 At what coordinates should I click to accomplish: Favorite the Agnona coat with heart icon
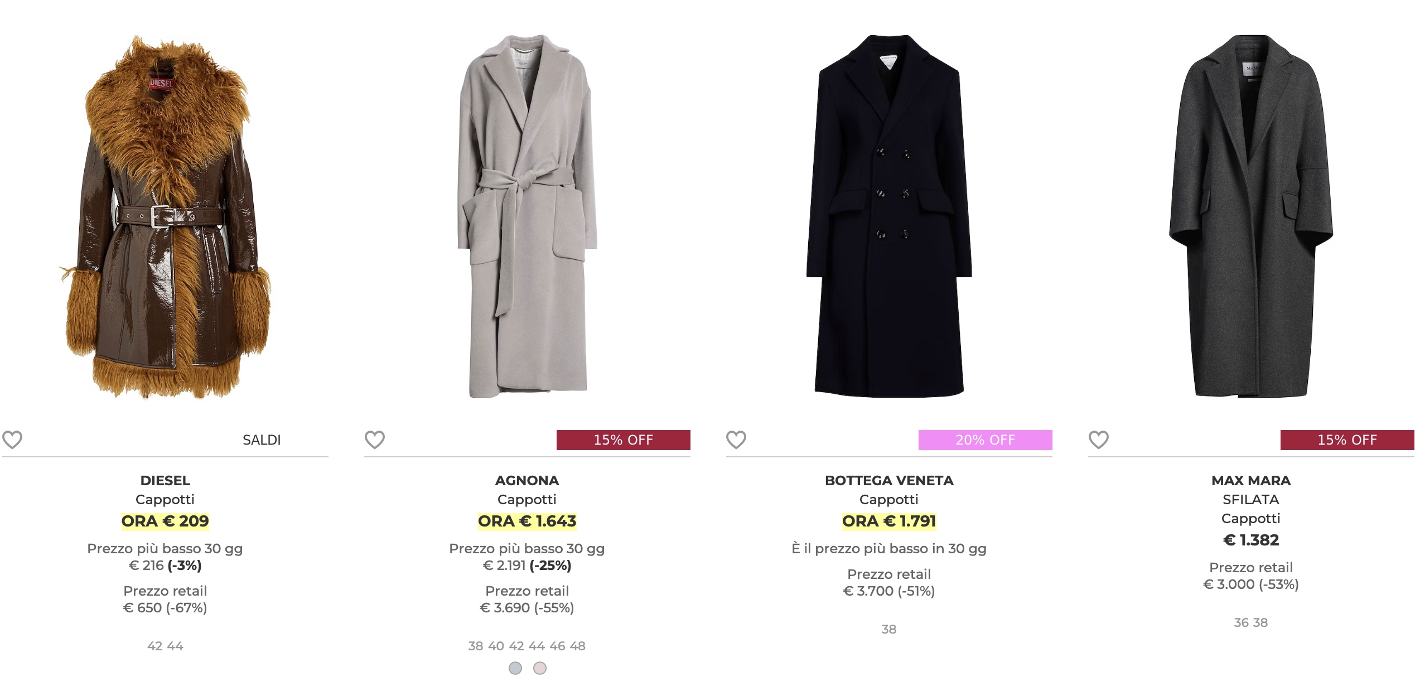click(x=375, y=440)
